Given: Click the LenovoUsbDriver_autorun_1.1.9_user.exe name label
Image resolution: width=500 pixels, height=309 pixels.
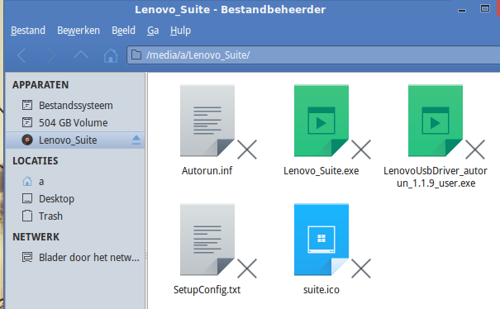Looking at the screenshot, I should point(436,177).
